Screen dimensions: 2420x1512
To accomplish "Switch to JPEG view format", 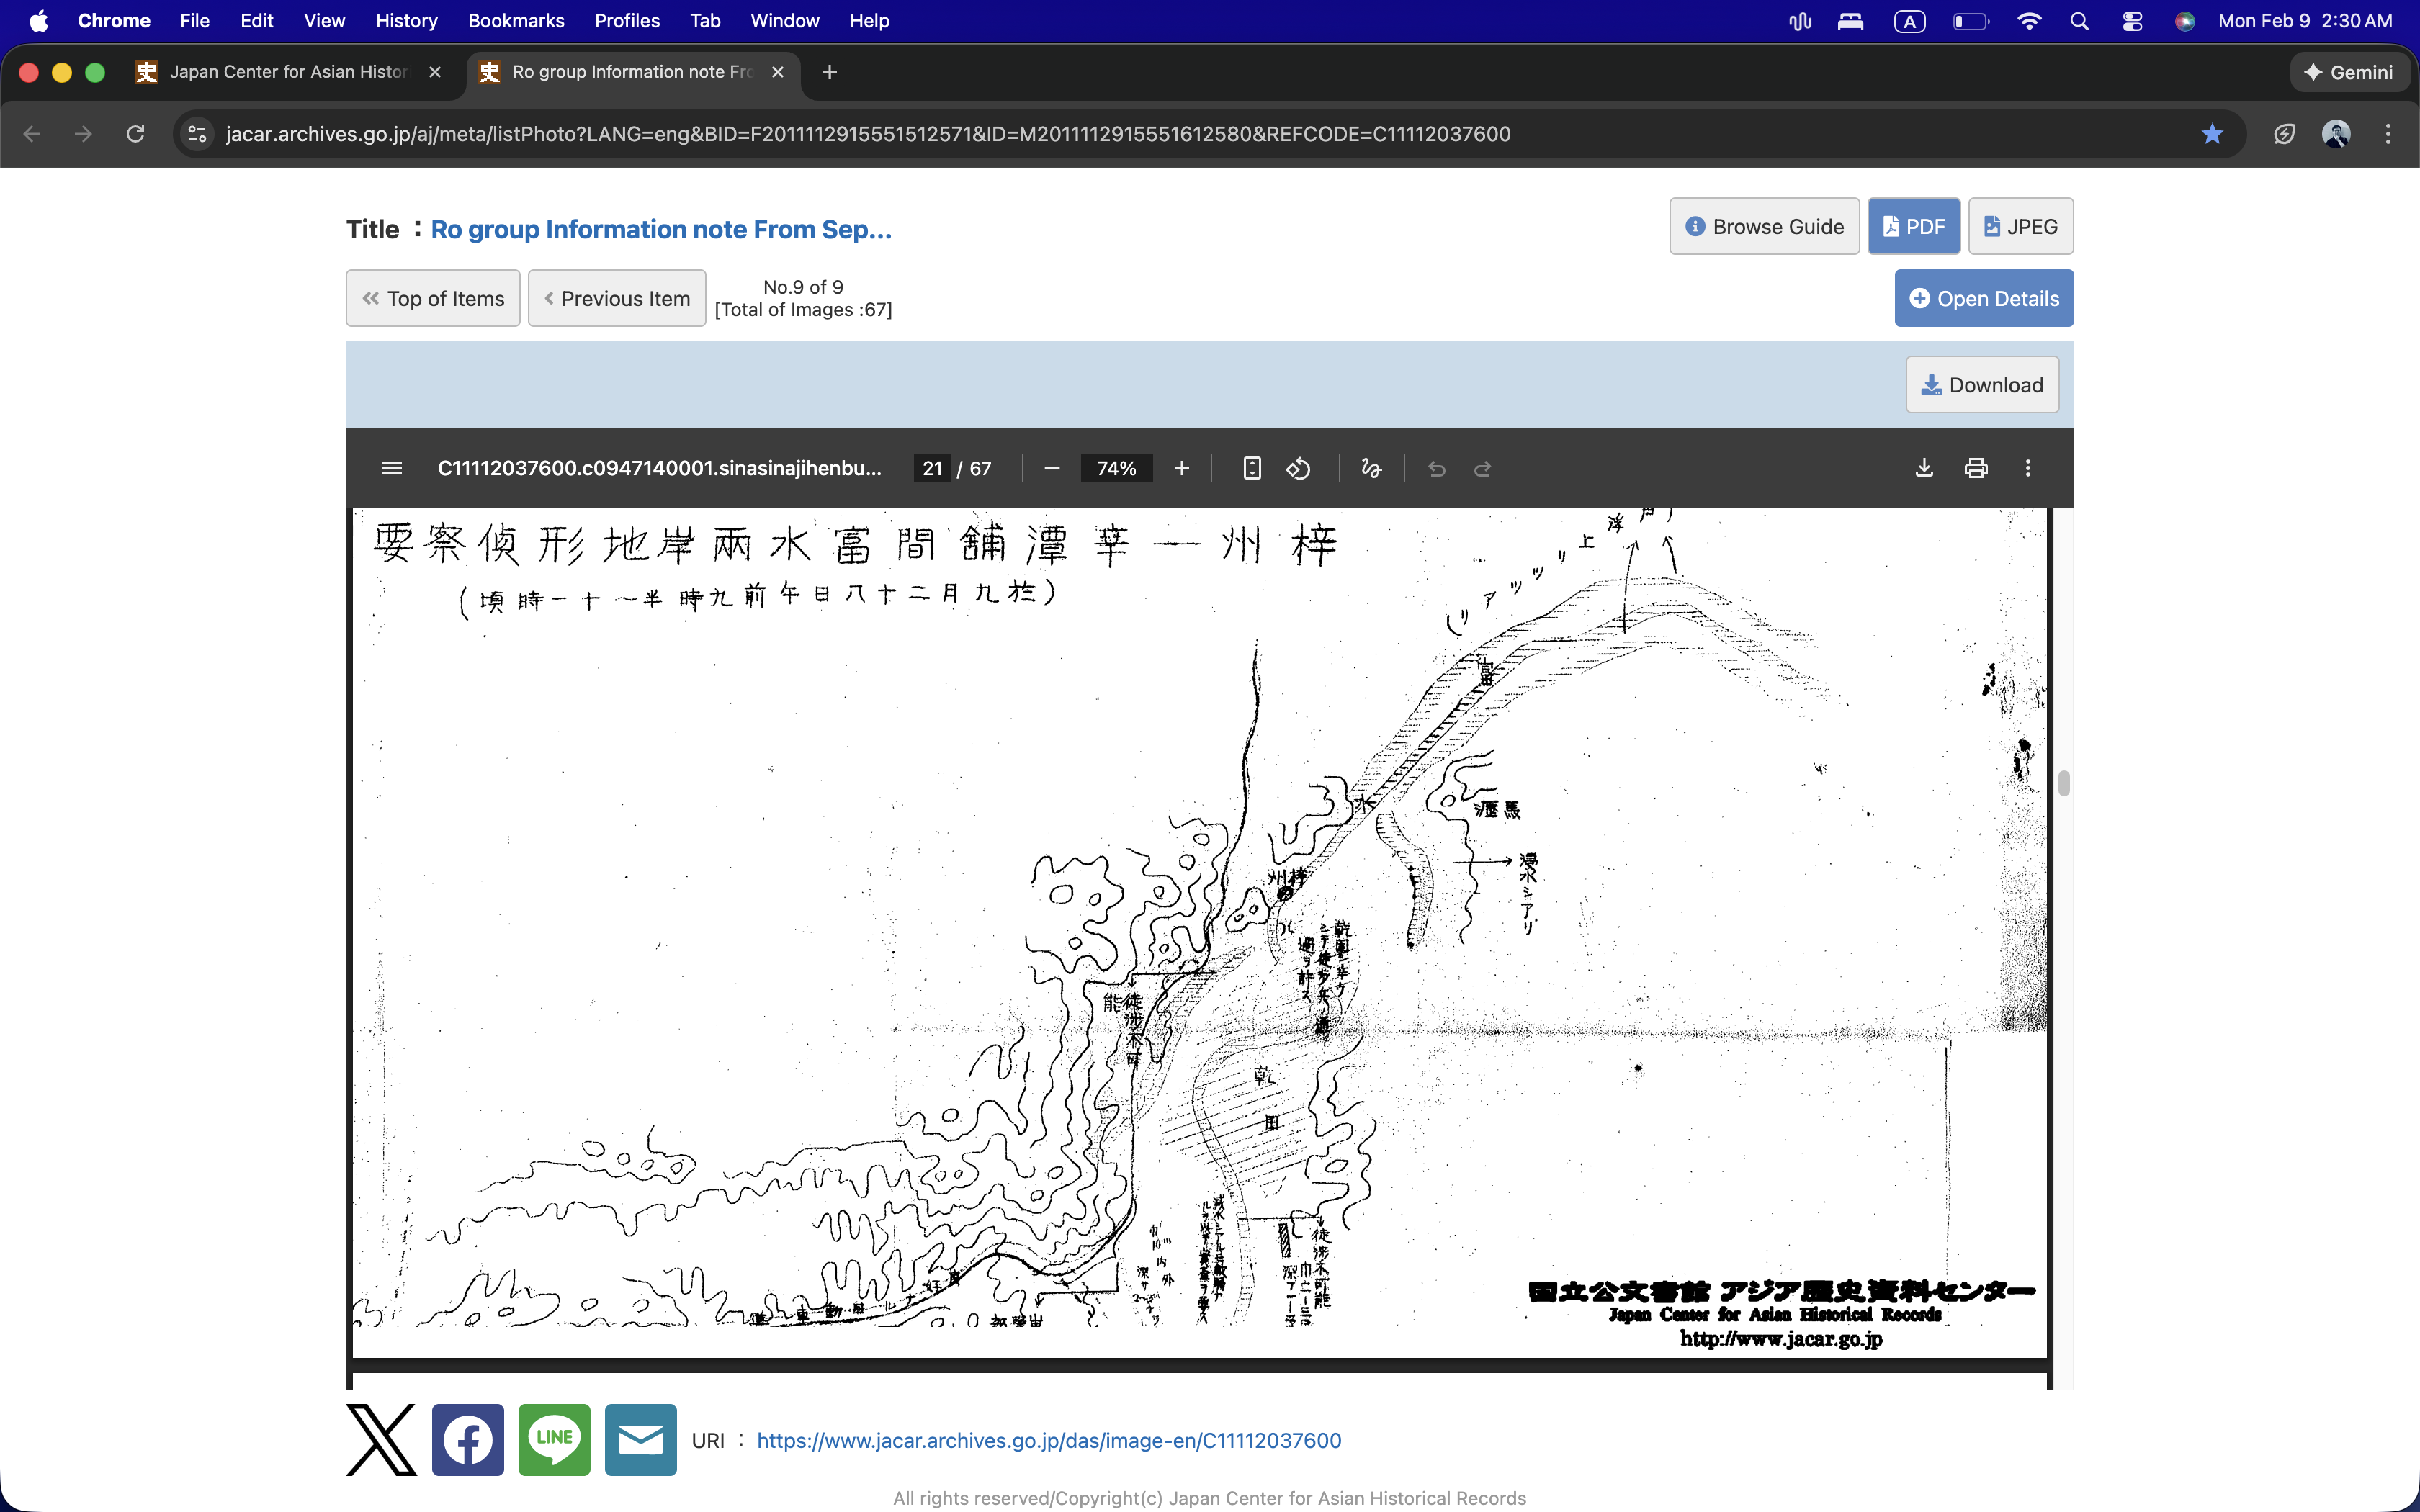I will click(x=2020, y=227).
